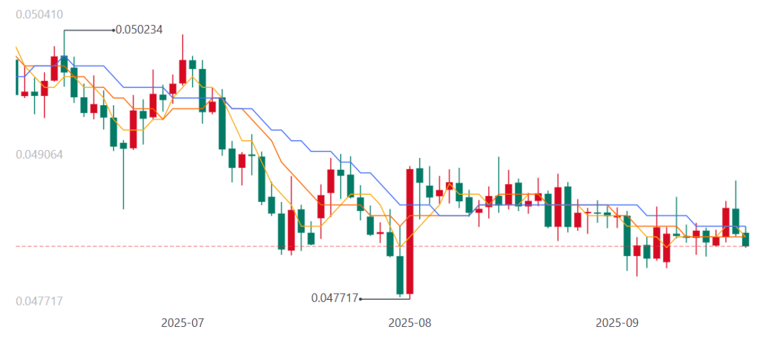Viewport: 769px width, 344px height.
Task: Select the 2025-08 date axis label
Action: 410,323
